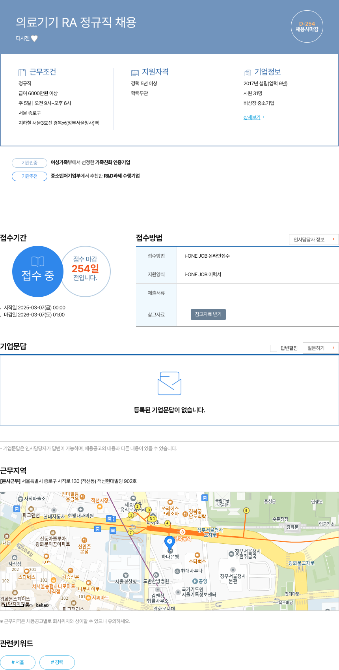The height and width of the screenshot is (670, 339).
Task: Click the 근무조건 notebook icon
Action: pyautogui.click(x=22, y=72)
